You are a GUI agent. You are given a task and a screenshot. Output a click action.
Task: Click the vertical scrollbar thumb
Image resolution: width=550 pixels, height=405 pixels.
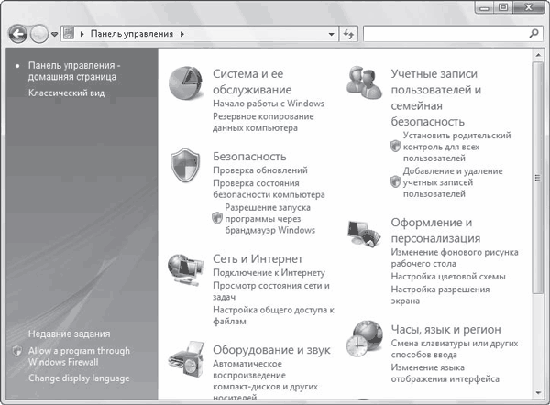point(537,178)
